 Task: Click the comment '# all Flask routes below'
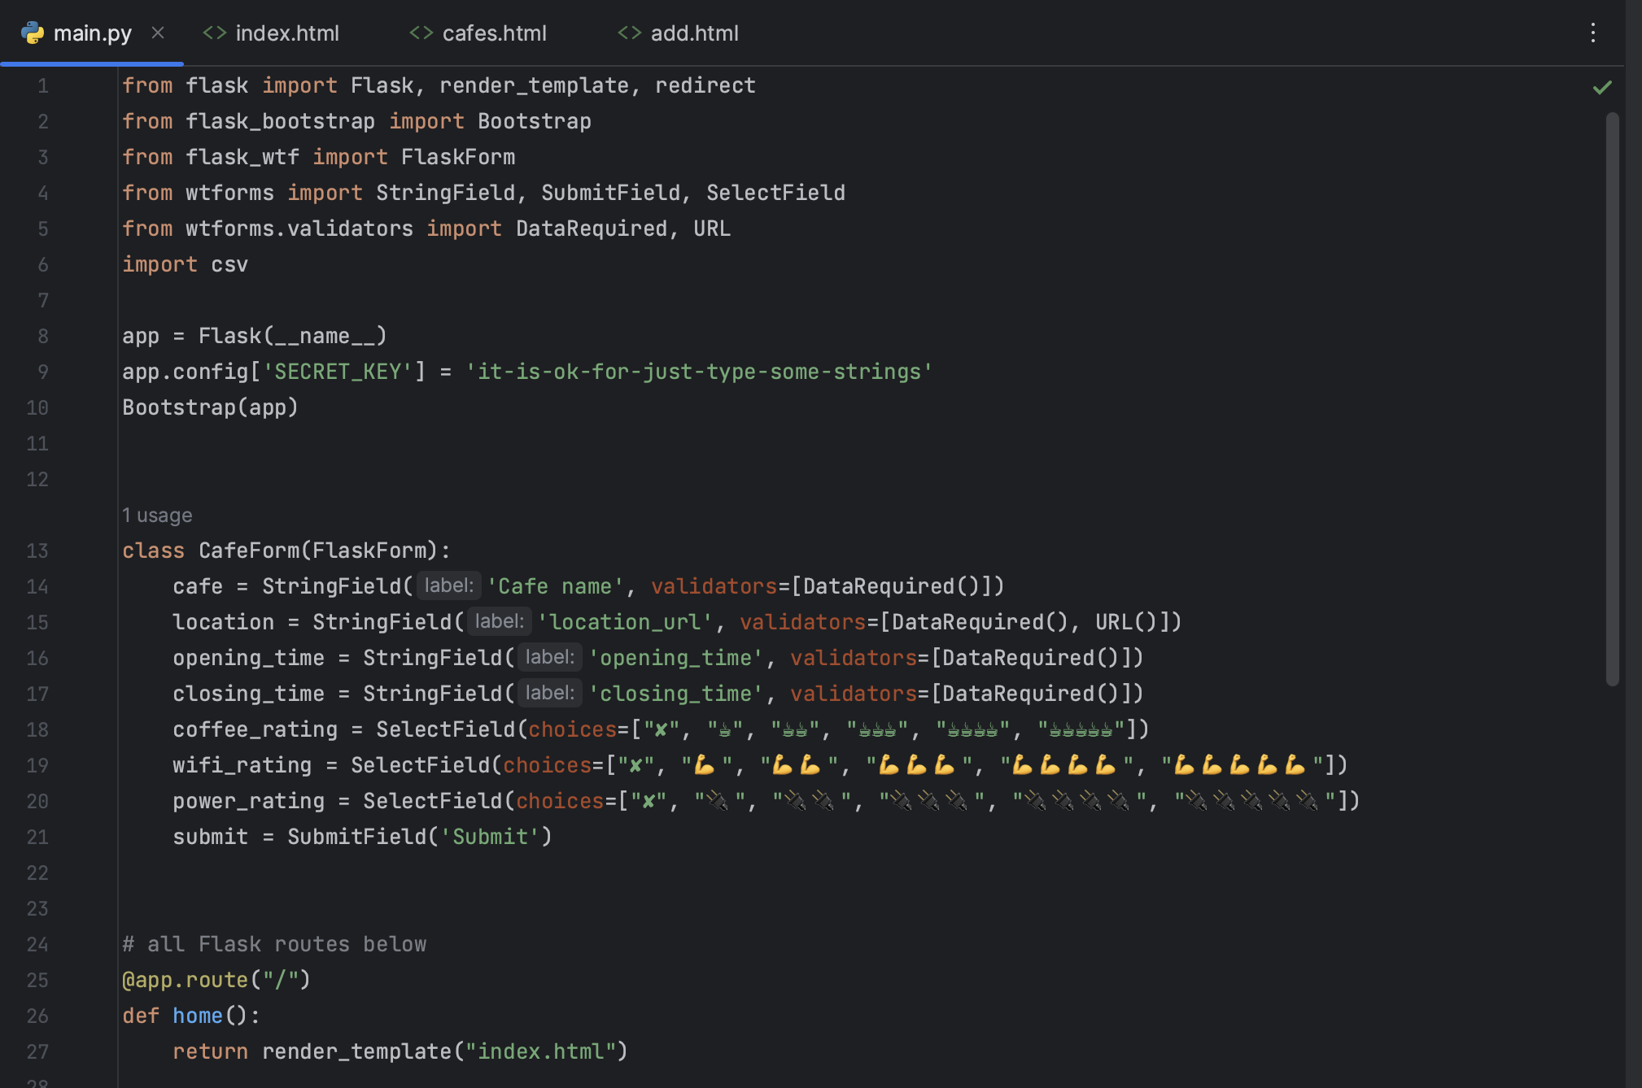[274, 944]
